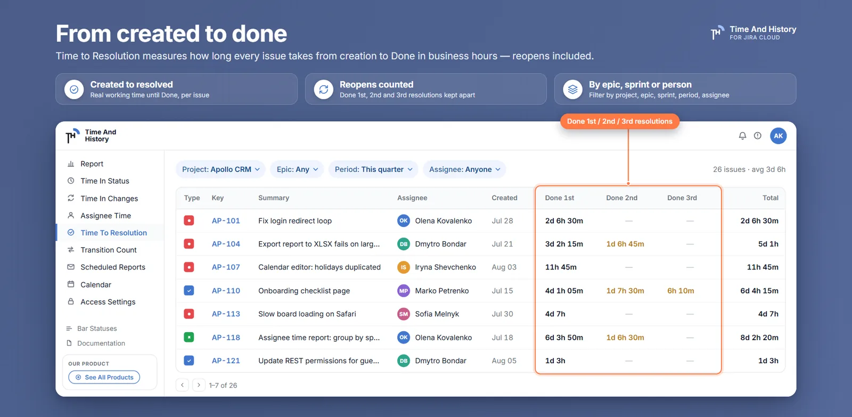Click the SM avatar of Sofia Melnyk
852x417 pixels.
[404, 314]
